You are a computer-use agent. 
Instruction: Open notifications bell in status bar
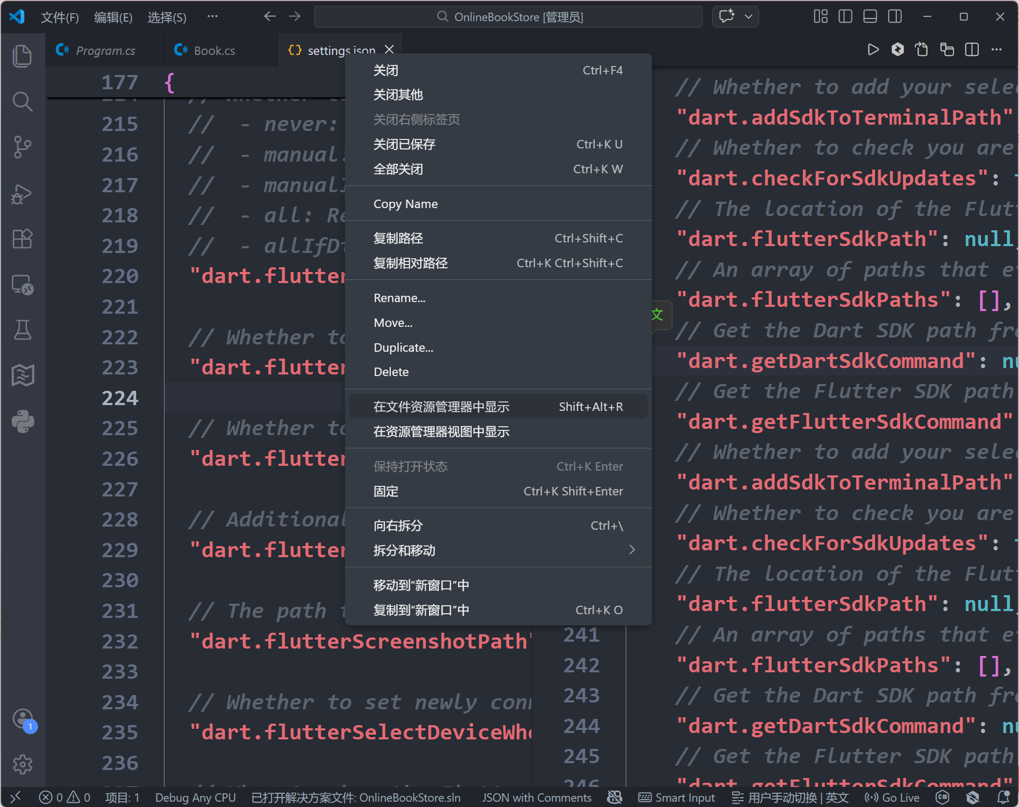coord(1003,797)
